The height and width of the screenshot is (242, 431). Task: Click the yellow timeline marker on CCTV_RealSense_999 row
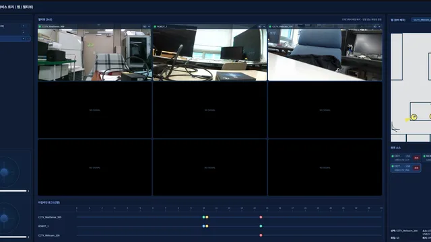tap(207, 217)
